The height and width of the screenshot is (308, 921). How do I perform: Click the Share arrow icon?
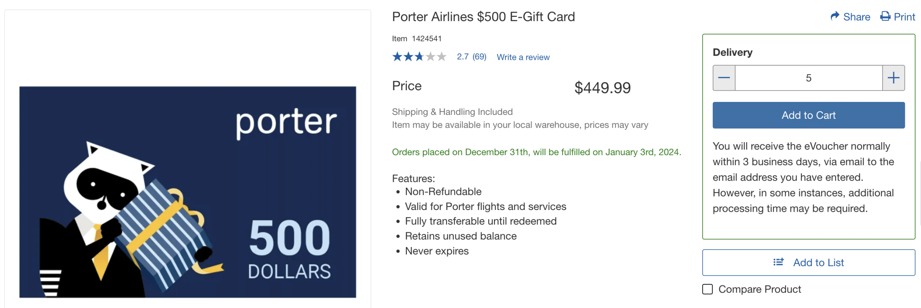click(x=835, y=16)
